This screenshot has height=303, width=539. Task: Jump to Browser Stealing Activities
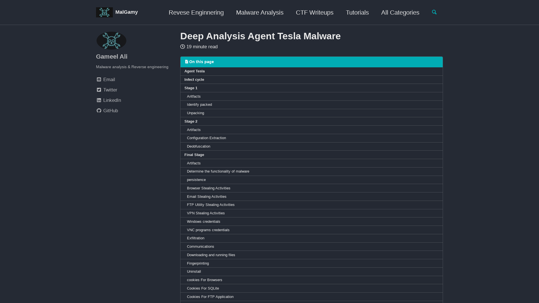[312, 188]
